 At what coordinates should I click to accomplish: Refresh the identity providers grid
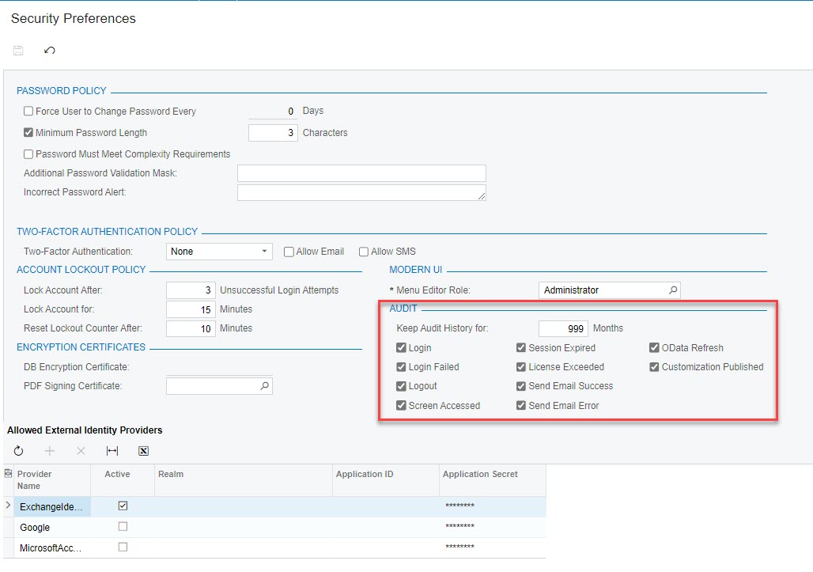(x=19, y=451)
